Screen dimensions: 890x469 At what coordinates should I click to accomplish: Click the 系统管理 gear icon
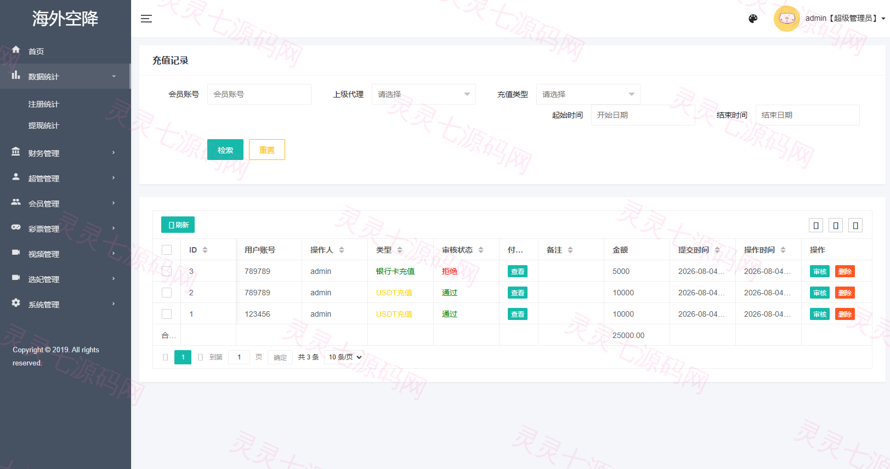pos(16,303)
